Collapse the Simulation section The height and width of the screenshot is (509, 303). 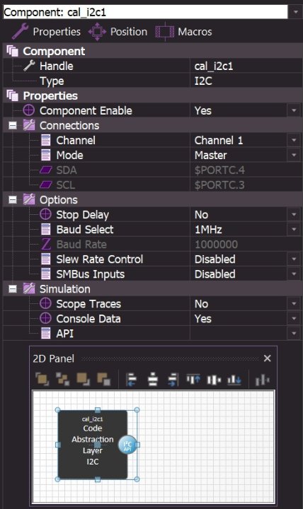pos(12,289)
